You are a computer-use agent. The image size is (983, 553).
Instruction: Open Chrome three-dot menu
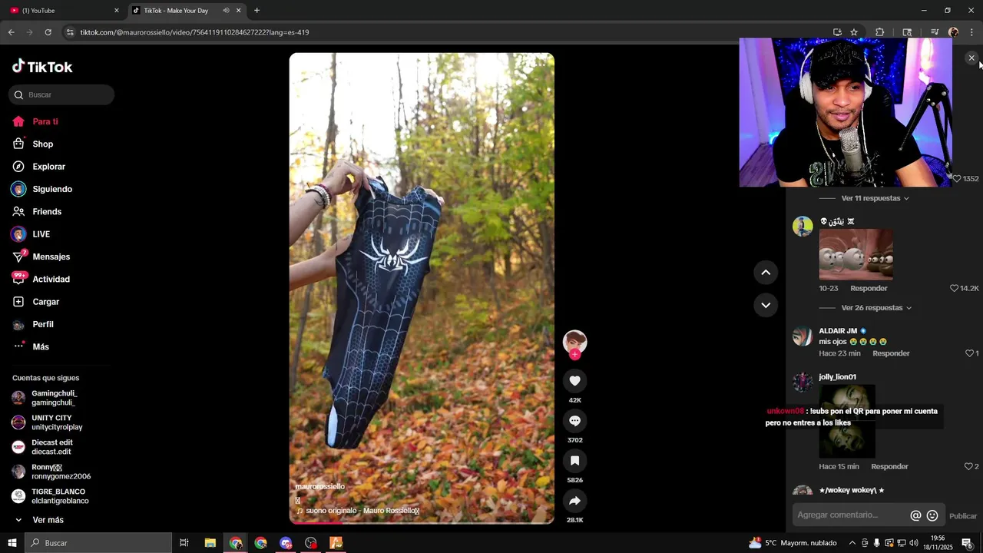click(x=971, y=32)
